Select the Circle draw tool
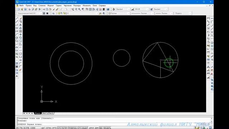The width and height of the screenshot is (229, 129). (x=17, y=38)
